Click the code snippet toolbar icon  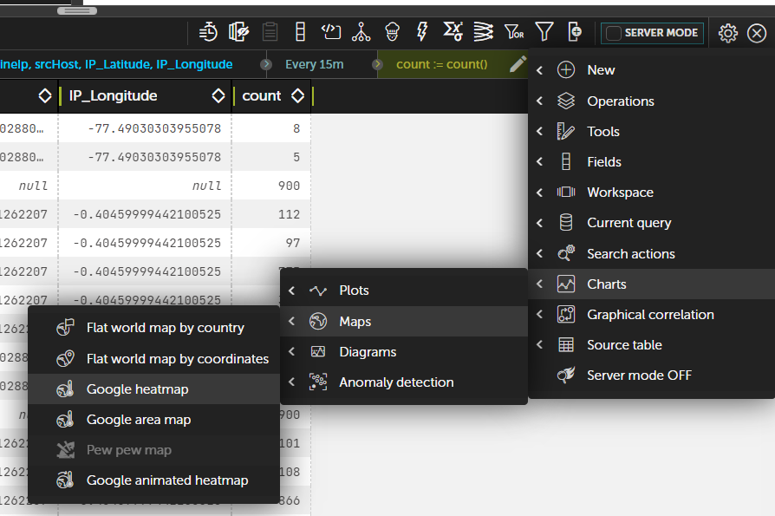click(x=330, y=32)
